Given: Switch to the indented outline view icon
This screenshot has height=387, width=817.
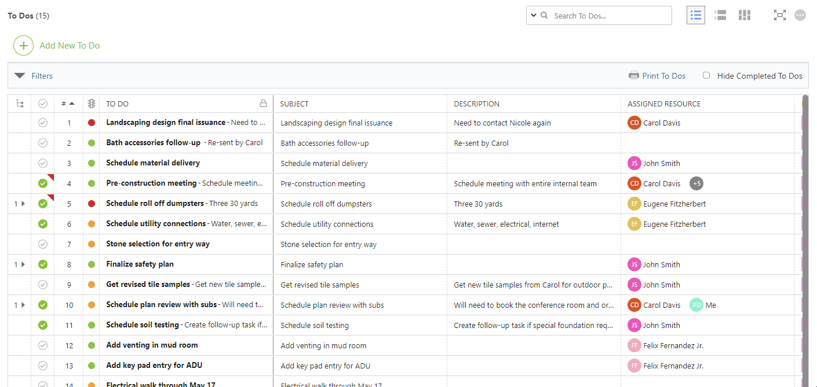Looking at the screenshot, I should 720,16.
